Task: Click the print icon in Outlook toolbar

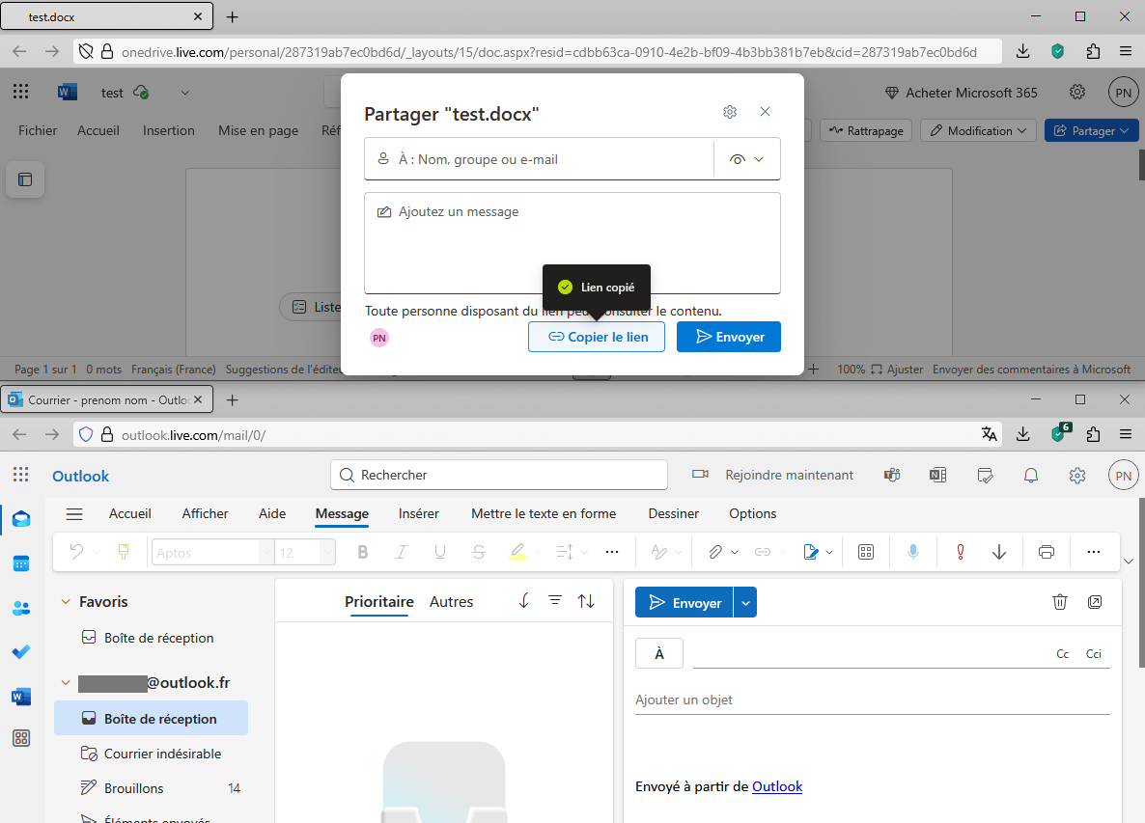Action: point(1047,552)
